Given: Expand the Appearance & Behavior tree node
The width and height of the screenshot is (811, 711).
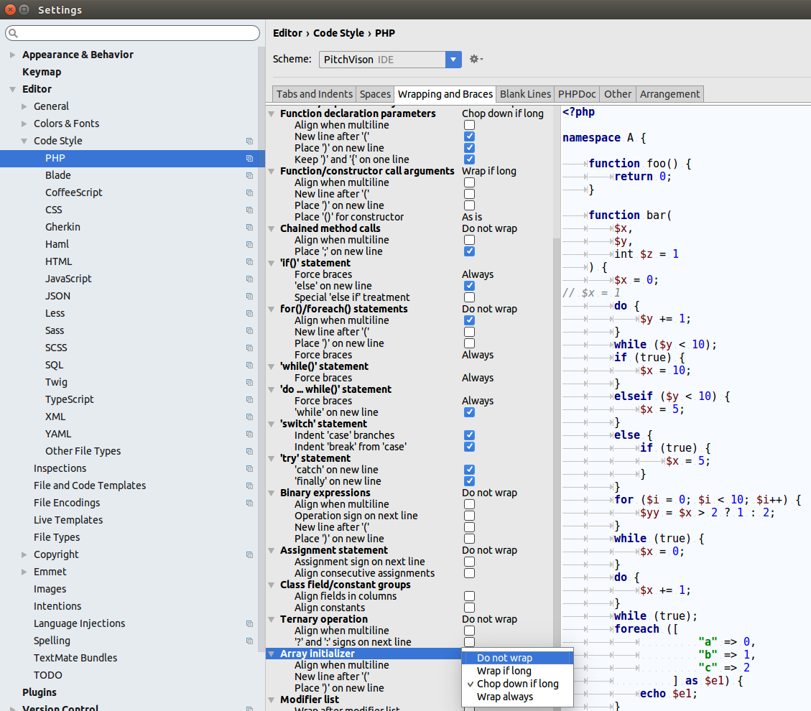Looking at the screenshot, I should [12, 55].
